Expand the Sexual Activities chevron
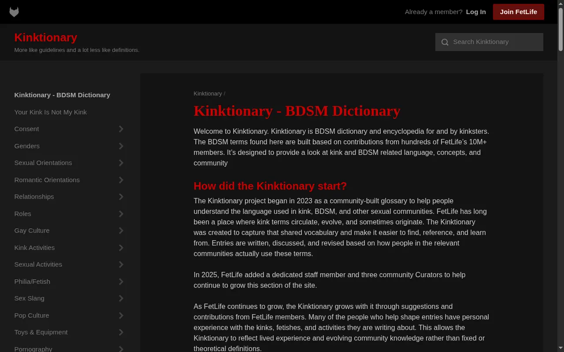Screen dimensions: 564x352 121,264
